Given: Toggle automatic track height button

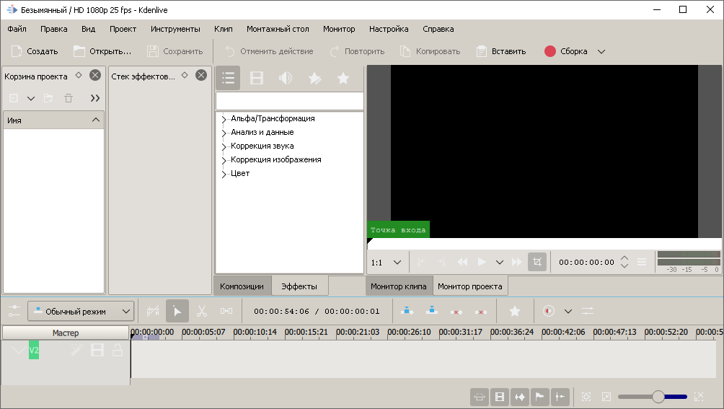Looking at the screenshot, I should [x=480, y=397].
